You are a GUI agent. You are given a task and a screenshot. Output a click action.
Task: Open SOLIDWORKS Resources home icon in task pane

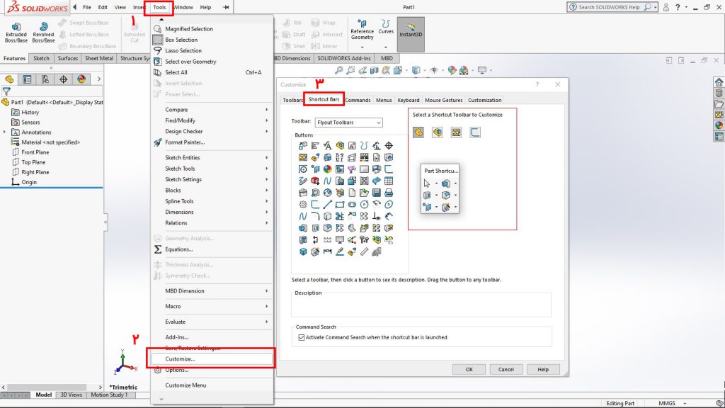click(x=719, y=82)
